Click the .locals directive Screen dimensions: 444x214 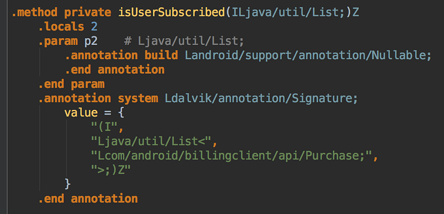[61, 27]
